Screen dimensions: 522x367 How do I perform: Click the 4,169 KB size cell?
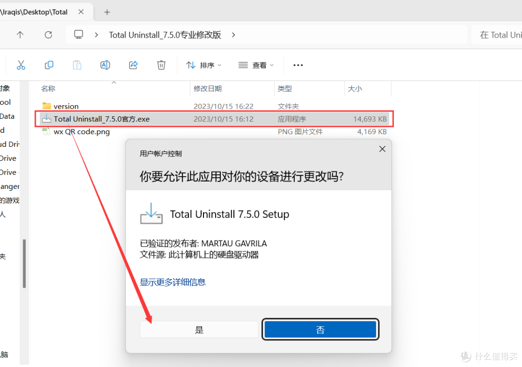(x=372, y=132)
